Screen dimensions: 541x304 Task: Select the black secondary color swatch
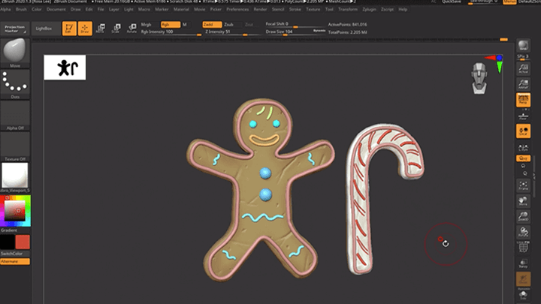8,242
